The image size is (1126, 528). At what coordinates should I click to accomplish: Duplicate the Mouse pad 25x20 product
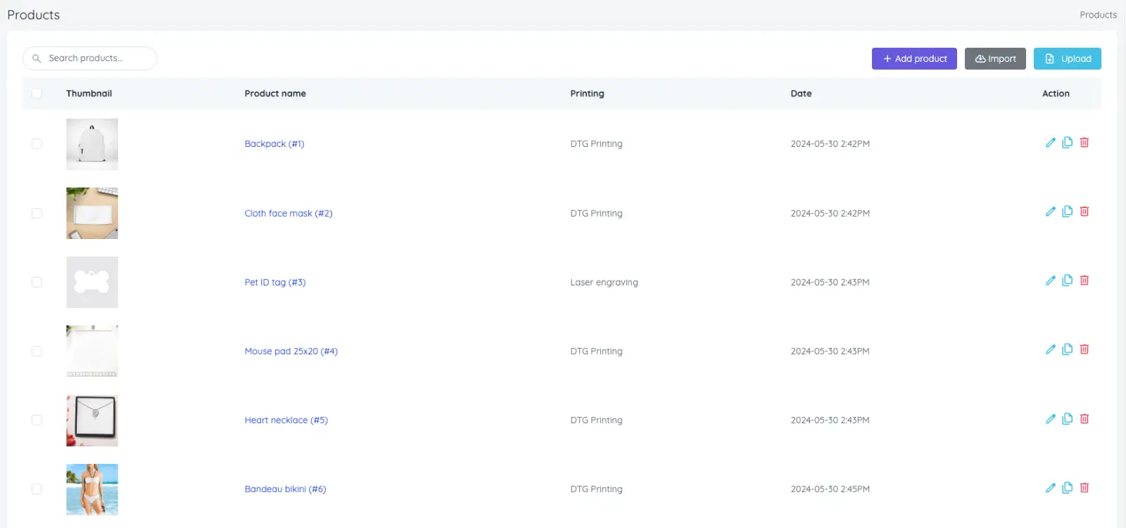pos(1068,349)
